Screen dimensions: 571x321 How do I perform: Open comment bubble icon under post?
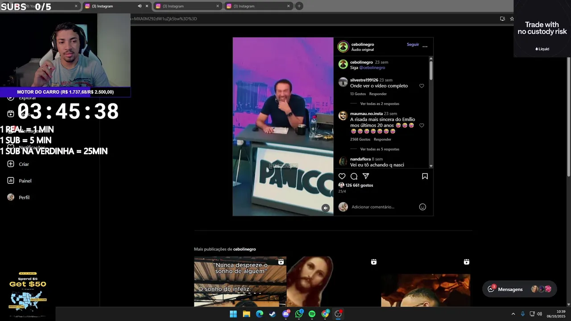click(x=354, y=176)
